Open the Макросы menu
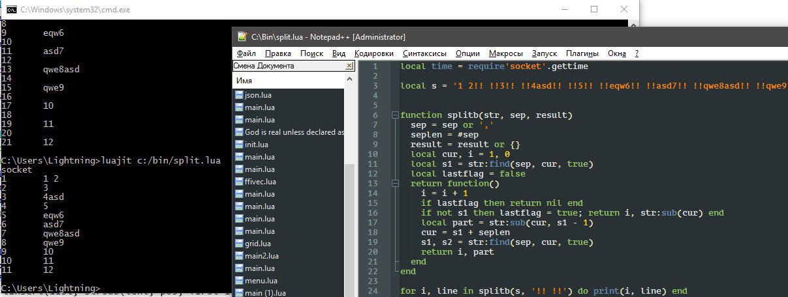This screenshot has width=788, height=297. 507,53
